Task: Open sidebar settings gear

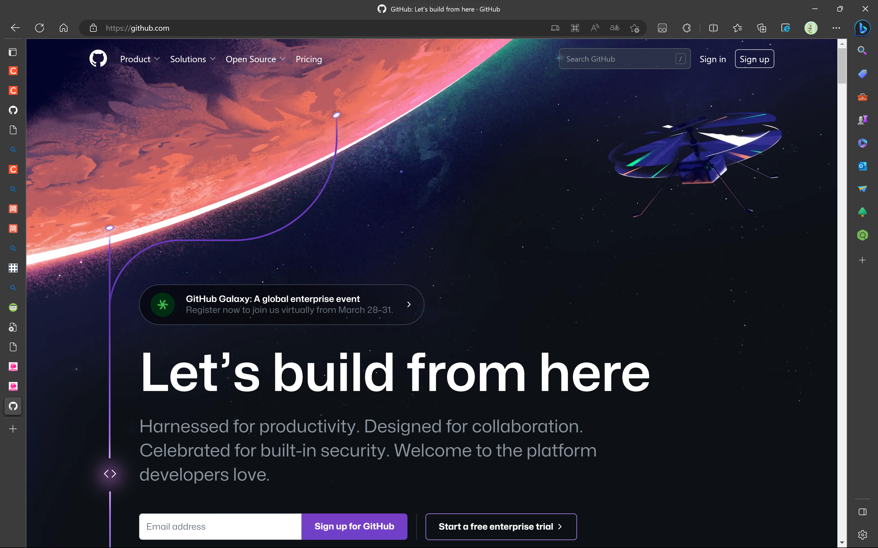Action: tap(862, 535)
